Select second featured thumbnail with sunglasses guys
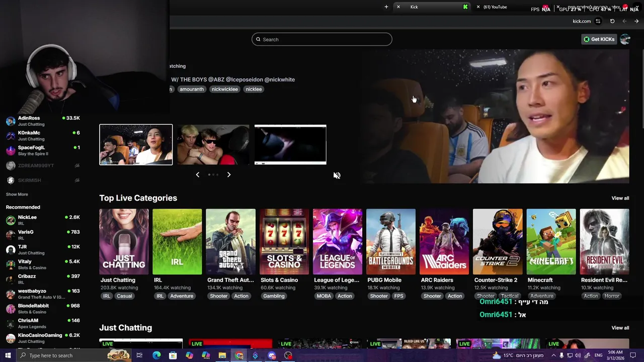 (213, 144)
